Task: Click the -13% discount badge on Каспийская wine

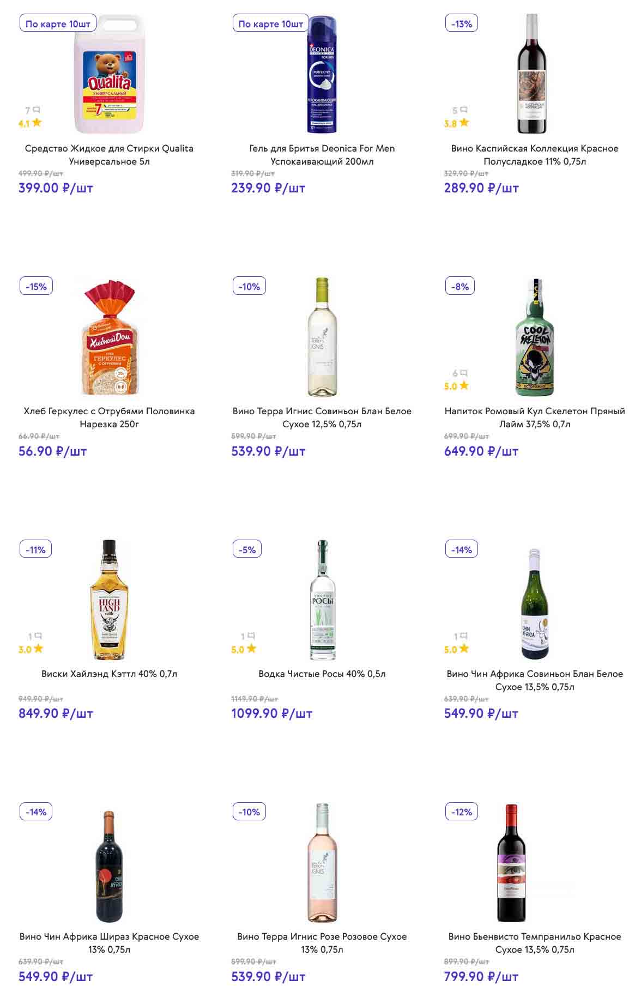Action: (462, 24)
